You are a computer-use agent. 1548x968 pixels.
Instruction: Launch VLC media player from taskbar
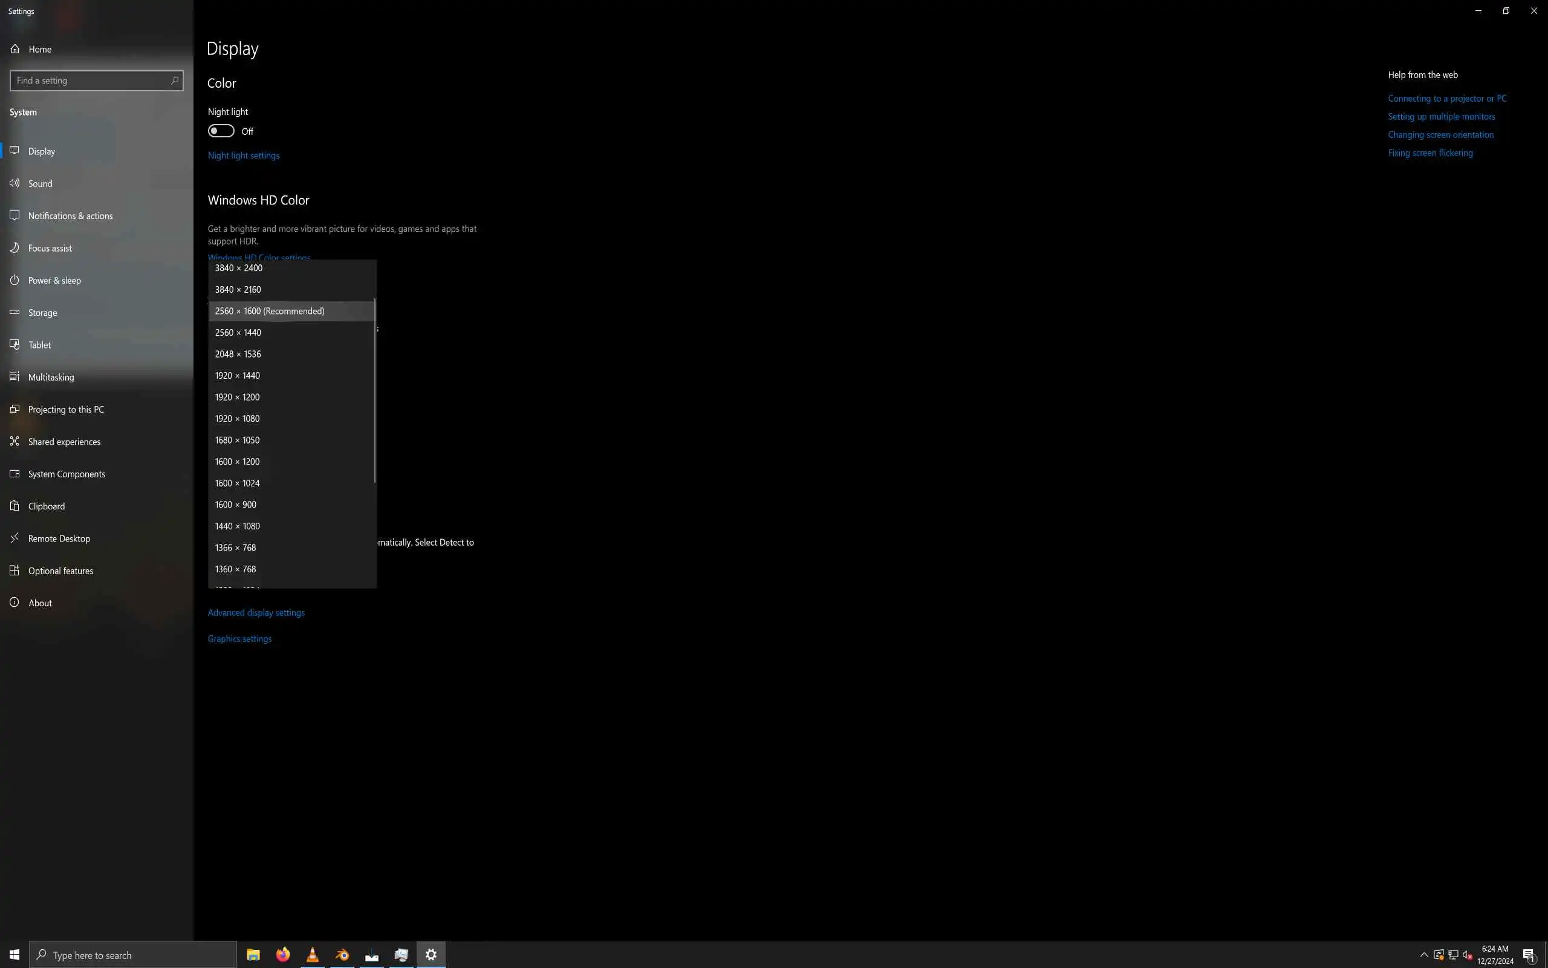pos(312,955)
